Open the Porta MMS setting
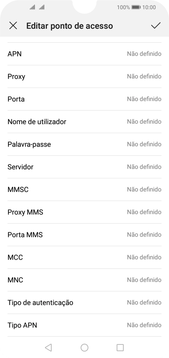 pyautogui.click(x=84, y=234)
